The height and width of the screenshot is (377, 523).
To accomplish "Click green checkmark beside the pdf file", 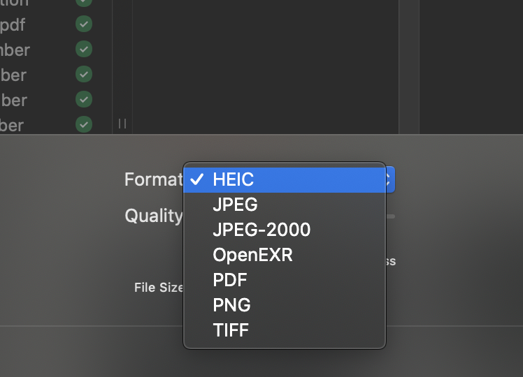I will click(x=84, y=24).
